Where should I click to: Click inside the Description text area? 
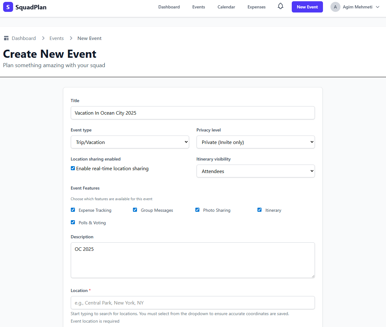(193, 260)
